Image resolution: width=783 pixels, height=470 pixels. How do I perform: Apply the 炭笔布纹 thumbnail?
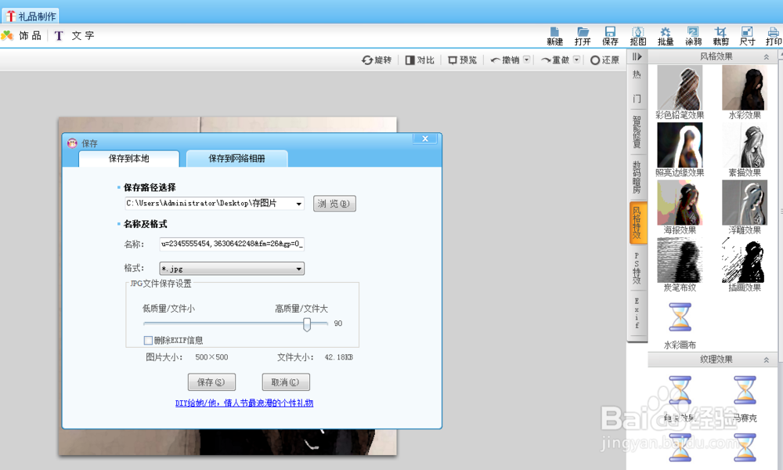click(680, 260)
